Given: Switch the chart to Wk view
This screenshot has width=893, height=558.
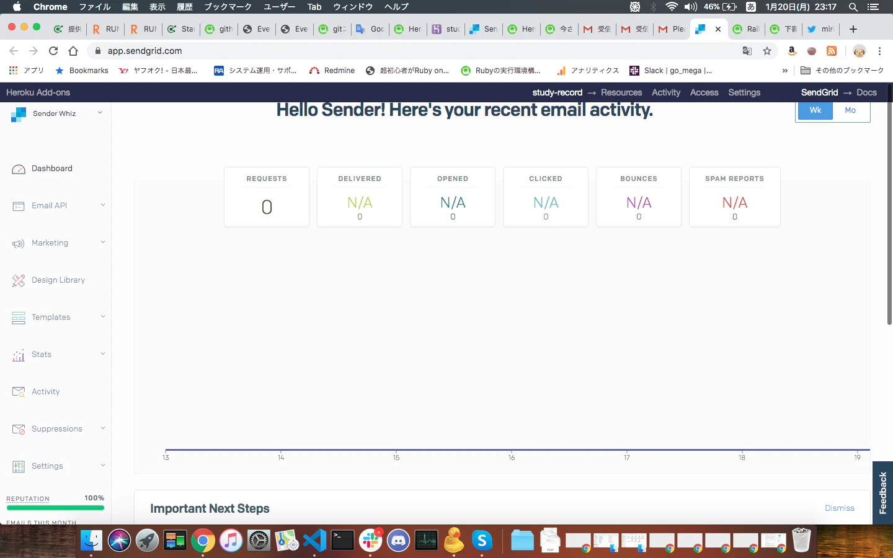Looking at the screenshot, I should coord(815,110).
